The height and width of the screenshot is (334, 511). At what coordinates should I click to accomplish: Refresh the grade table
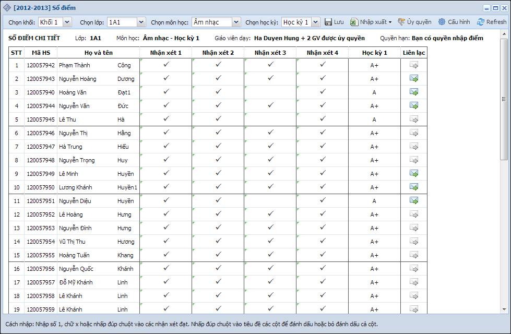click(481, 22)
